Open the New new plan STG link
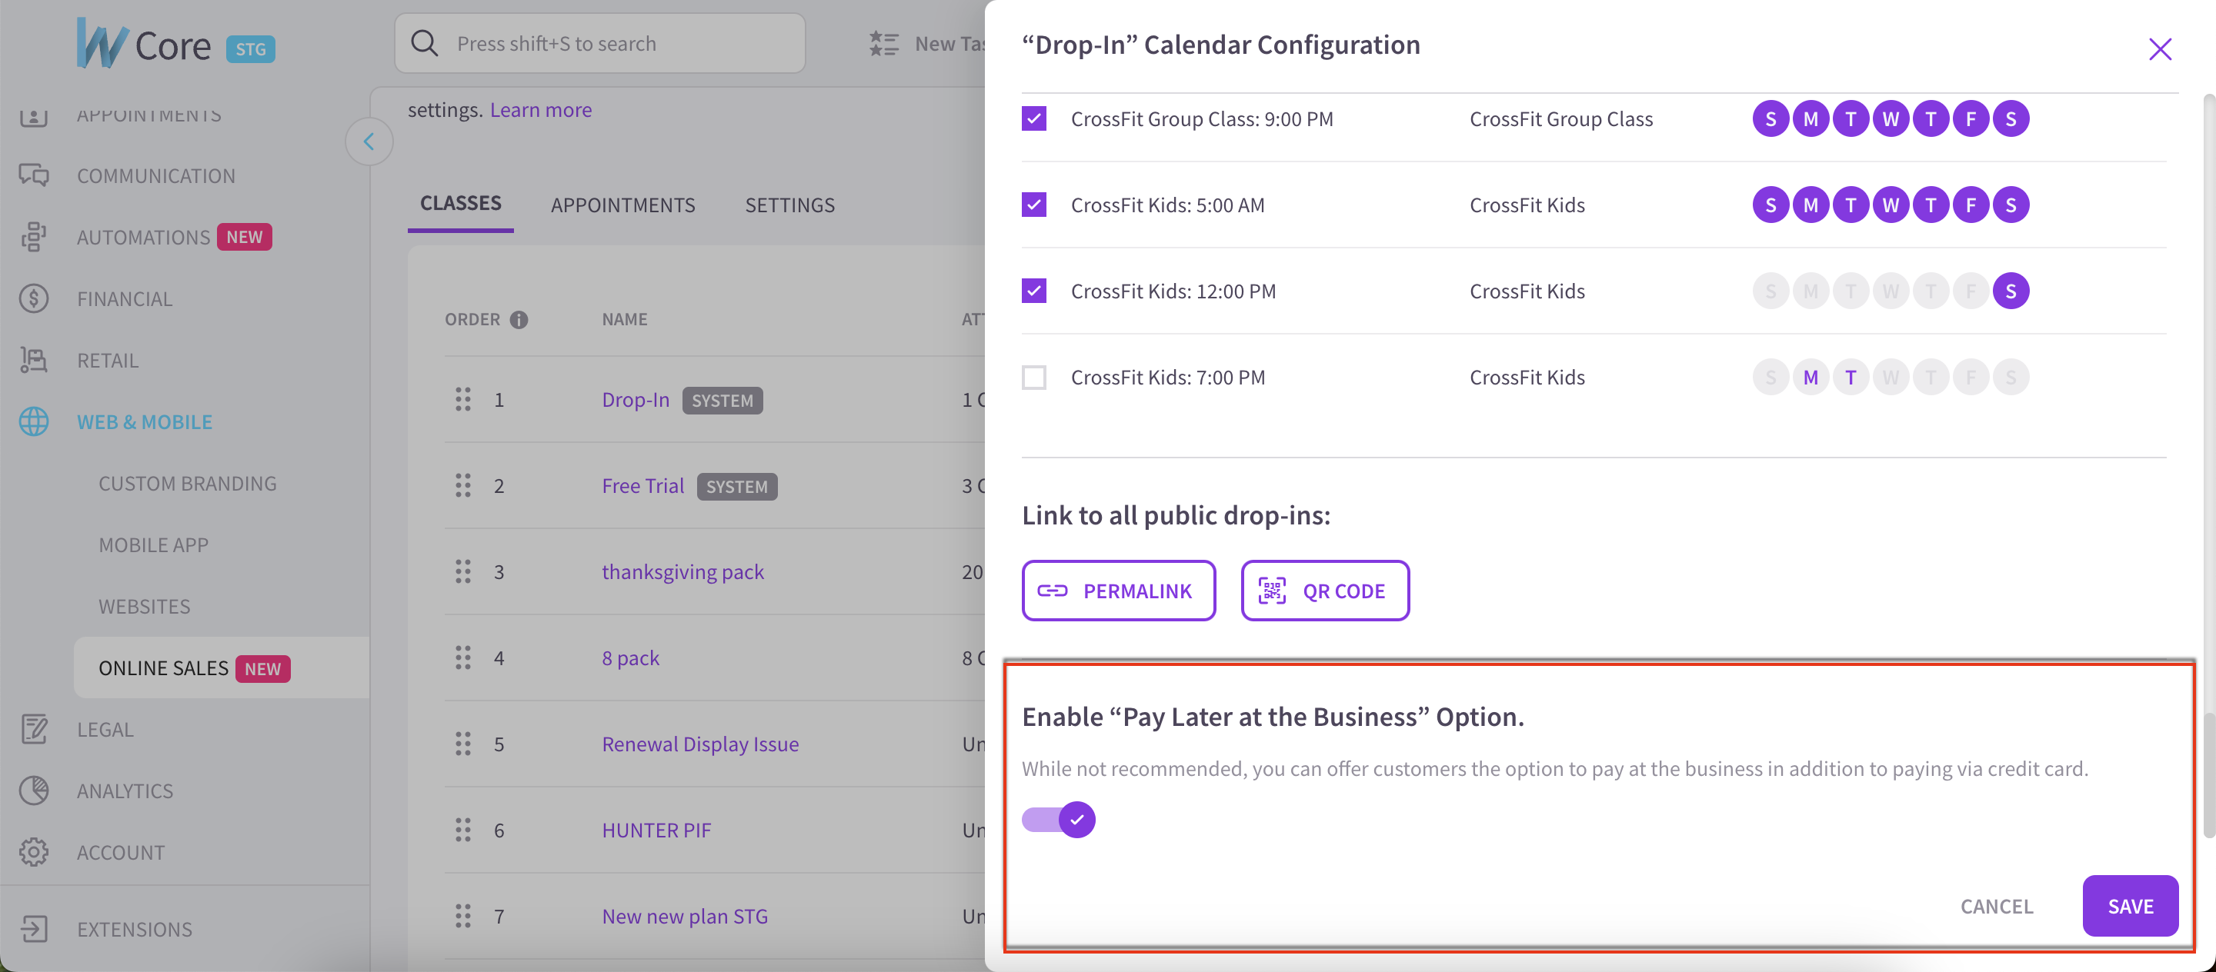This screenshot has width=2216, height=972. (685, 916)
